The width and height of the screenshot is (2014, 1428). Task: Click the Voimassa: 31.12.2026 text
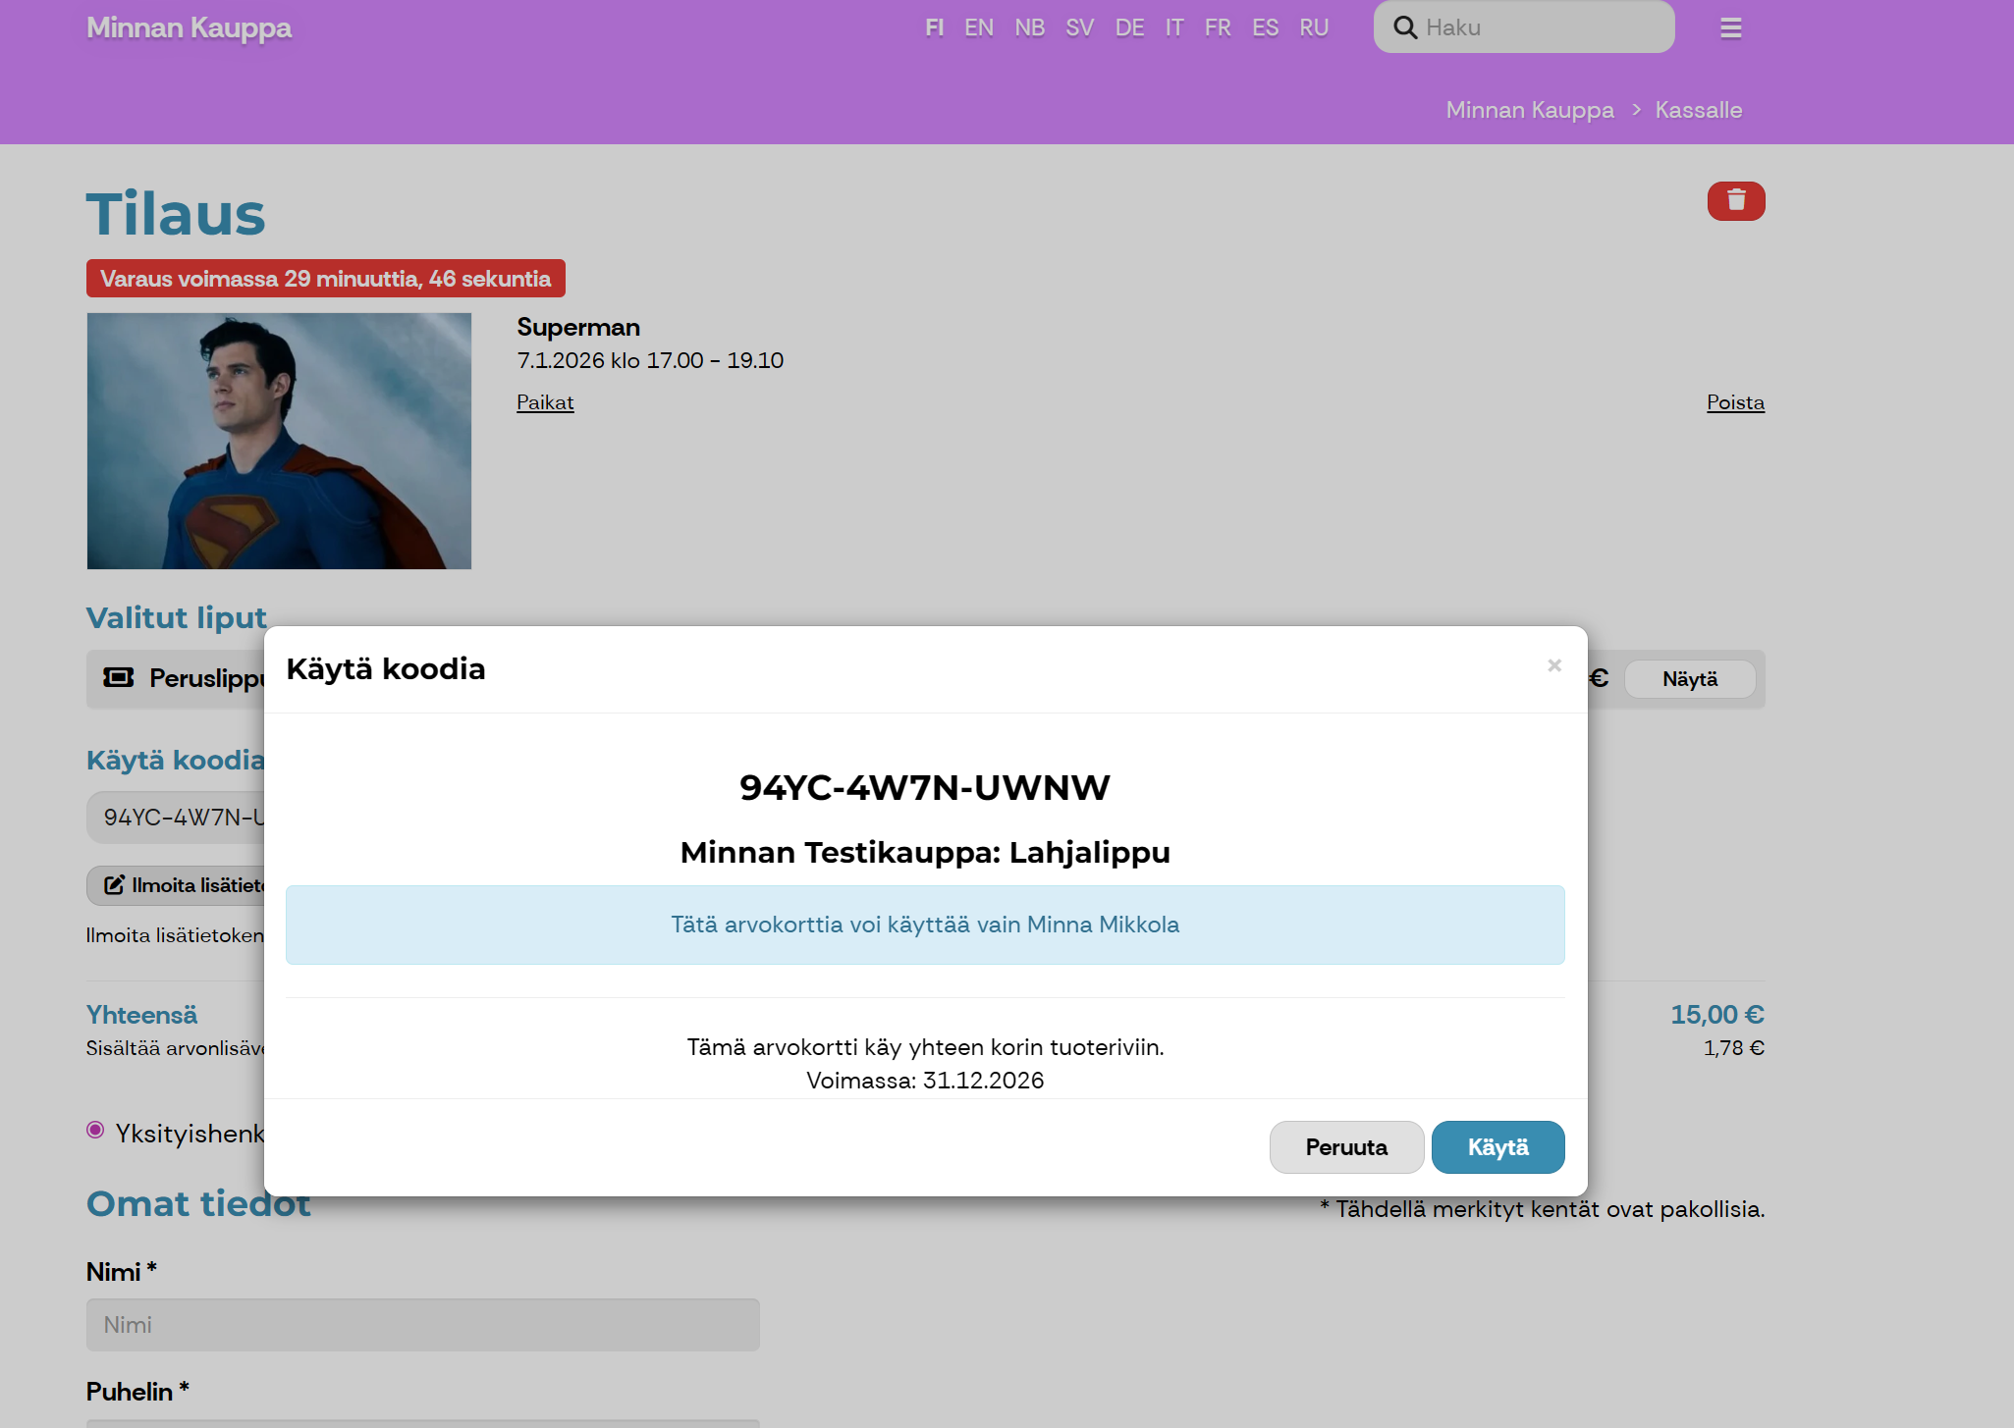pyautogui.click(x=925, y=1081)
